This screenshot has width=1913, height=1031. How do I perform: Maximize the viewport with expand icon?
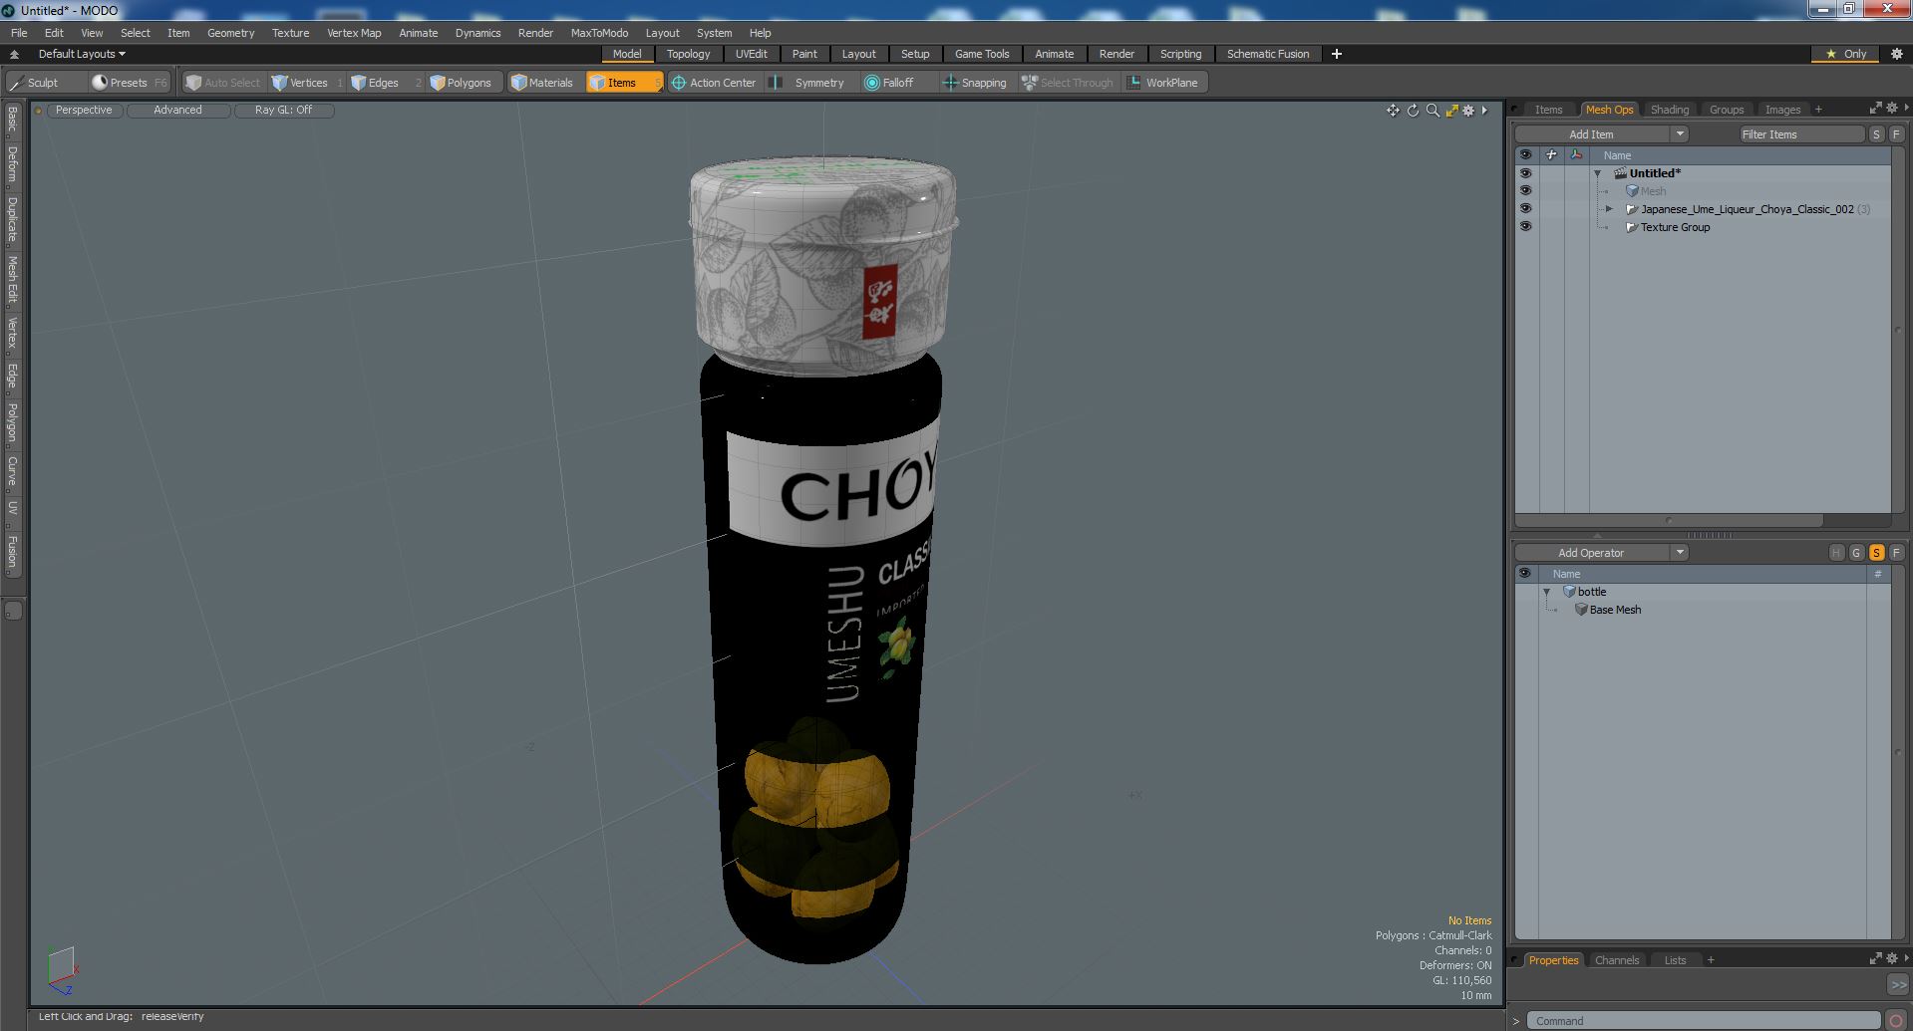[1451, 111]
